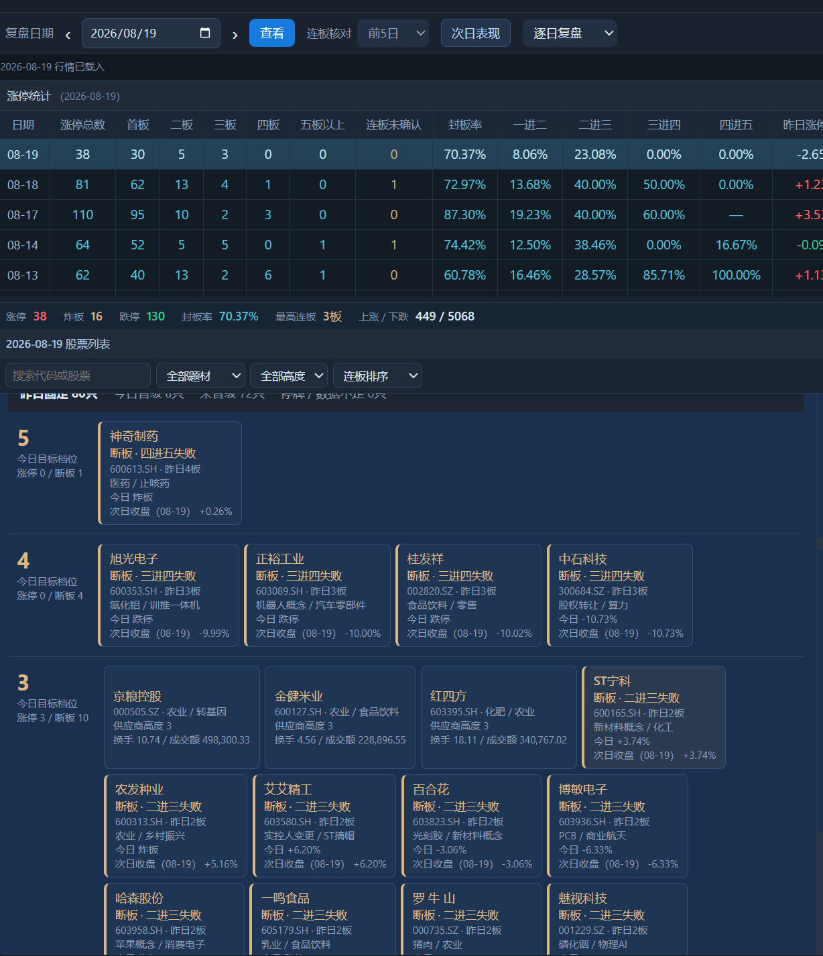Open the 一鸣食品 stock card
This screenshot has width=823, height=956.
coord(323,919)
